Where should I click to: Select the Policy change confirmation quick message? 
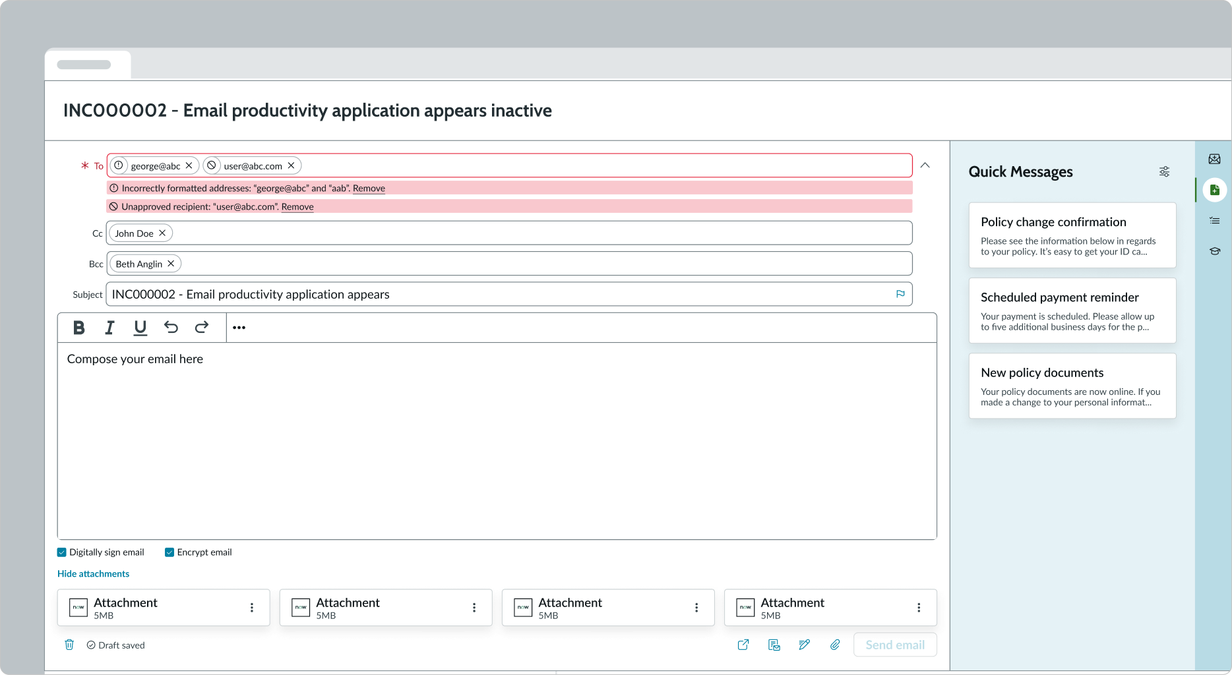point(1072,235)
